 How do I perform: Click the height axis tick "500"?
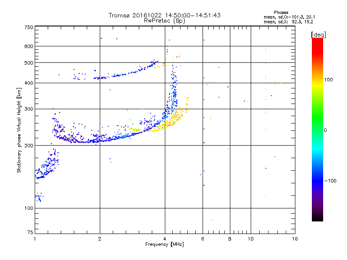click(x=29, y=63)
